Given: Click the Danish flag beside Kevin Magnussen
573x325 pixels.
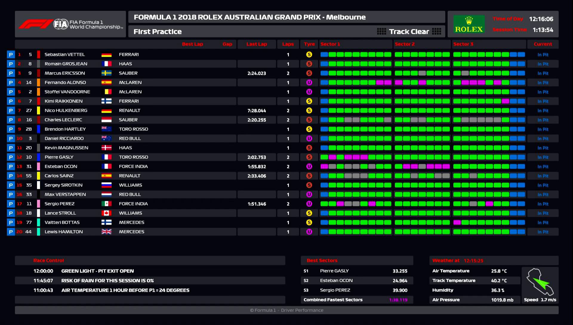Looking at the screenshot, I should (x=107, y=148).
